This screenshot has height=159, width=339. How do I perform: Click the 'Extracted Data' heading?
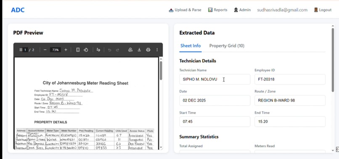pyautogui.click(x=197, y=33)
